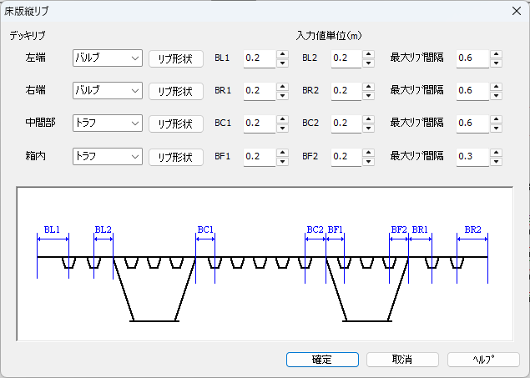Decrease BC1 value with down arrow
Image resolution: width=530 pixels, height=378 pixels.
(x=282, y=128)
